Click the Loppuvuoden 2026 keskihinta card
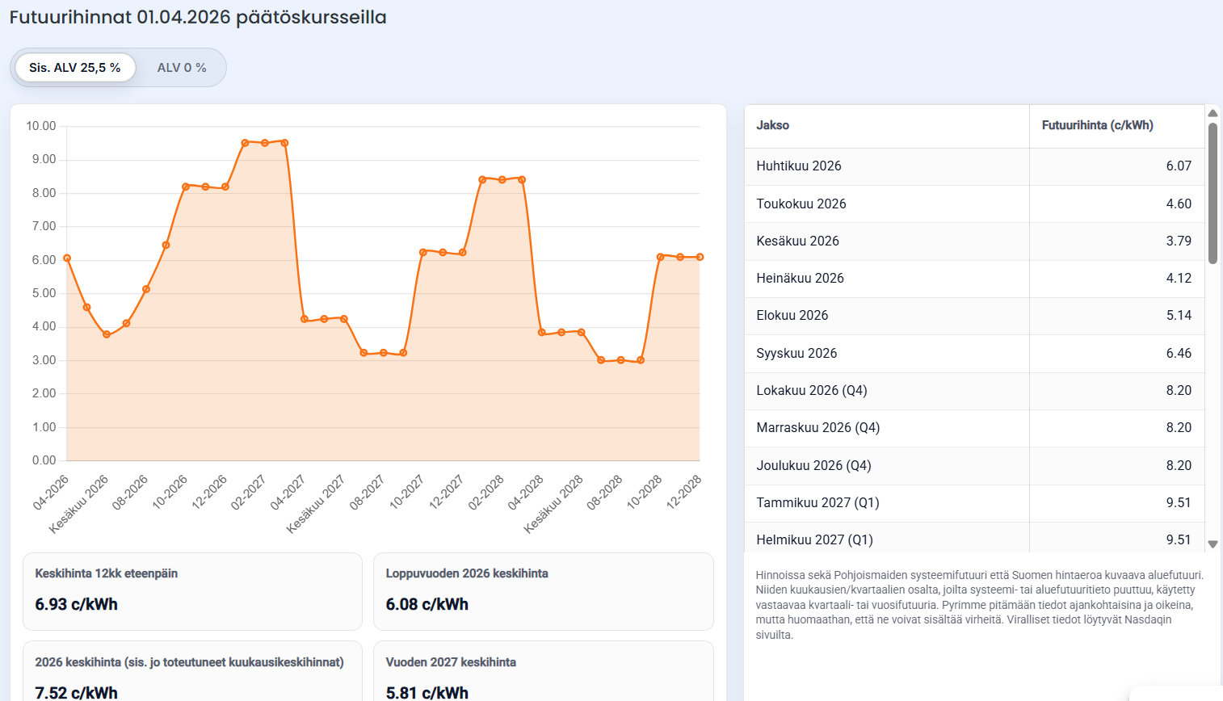 [543, 591]
